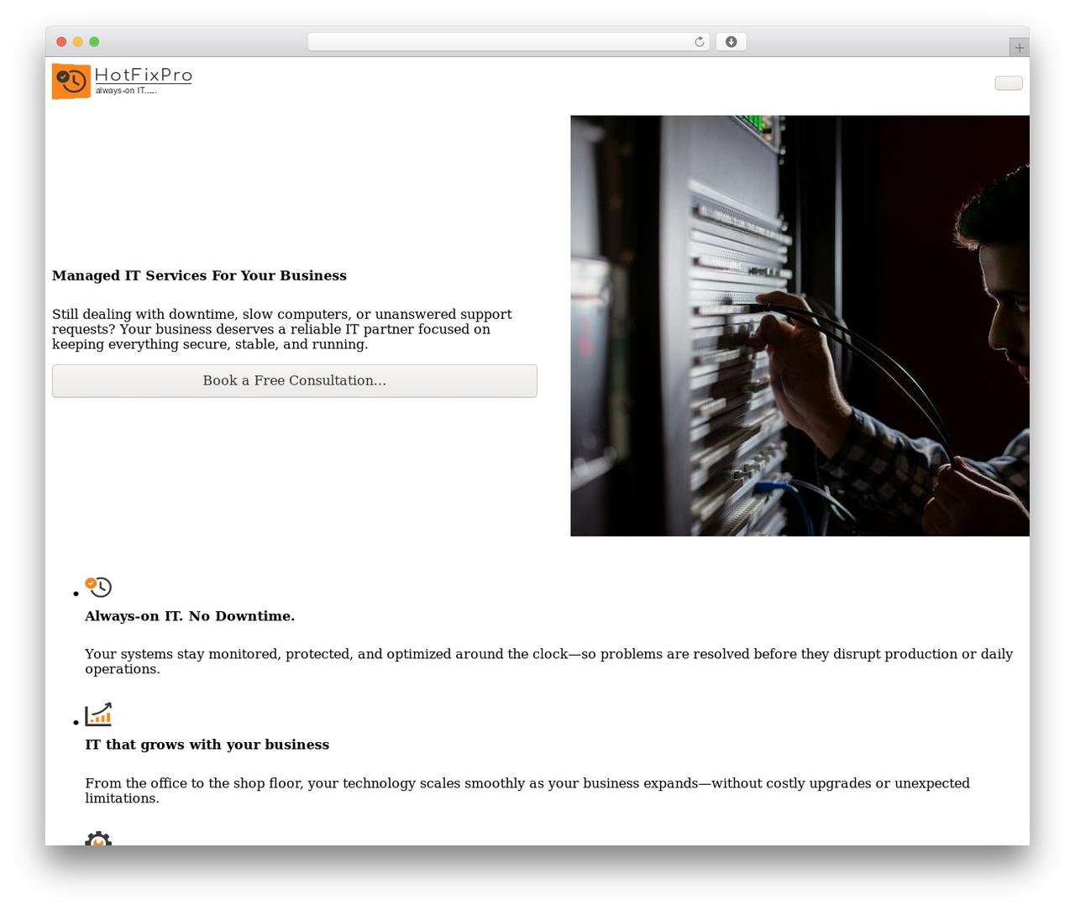Click the growth chart icon
This screenshot has width=1075, height=910.
coord(98,714)
